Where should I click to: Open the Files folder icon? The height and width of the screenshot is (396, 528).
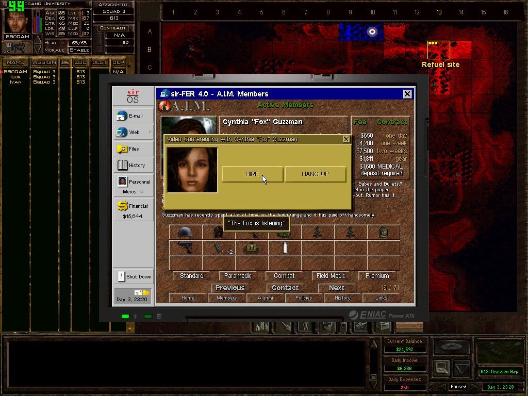point(134,149)
